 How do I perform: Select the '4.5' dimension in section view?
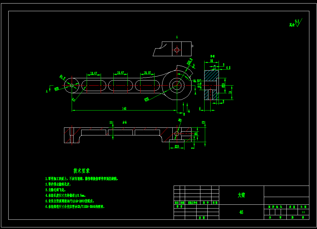coord(228,67)
